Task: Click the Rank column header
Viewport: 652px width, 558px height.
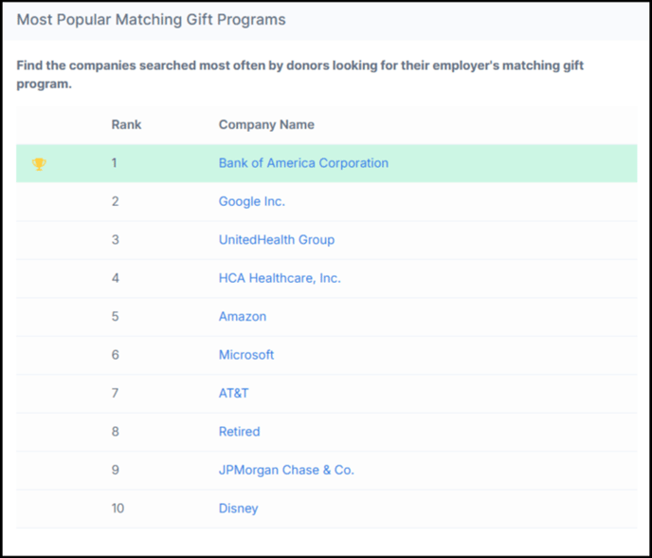Action: tap(126, 124)
